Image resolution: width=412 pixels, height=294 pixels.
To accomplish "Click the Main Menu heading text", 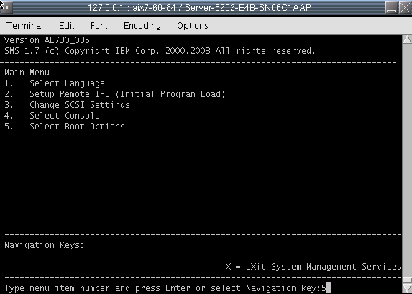I will [x=27, y=73].
